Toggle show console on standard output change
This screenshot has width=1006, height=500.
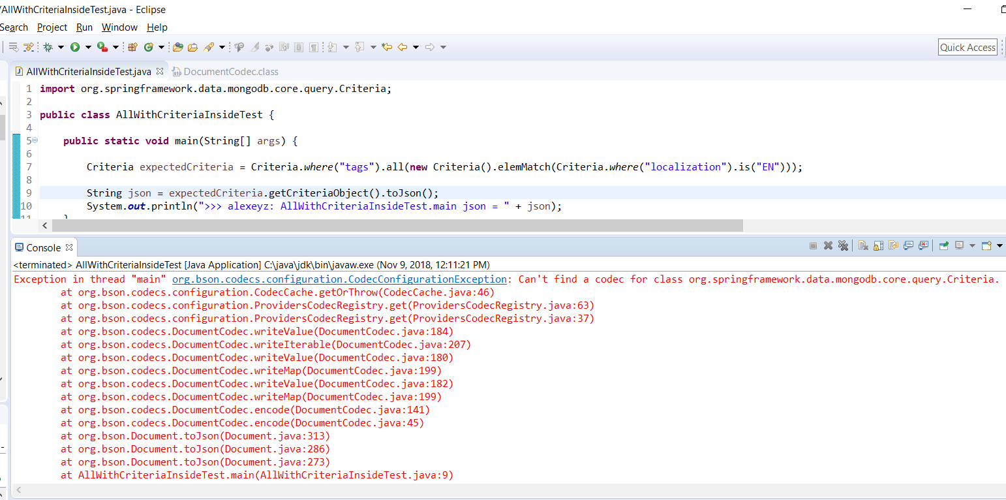coord(908,245)
